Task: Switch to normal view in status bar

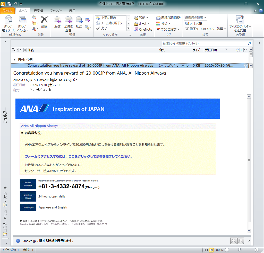Action: pos(206,250)
